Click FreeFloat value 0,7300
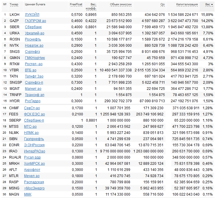 77,83
